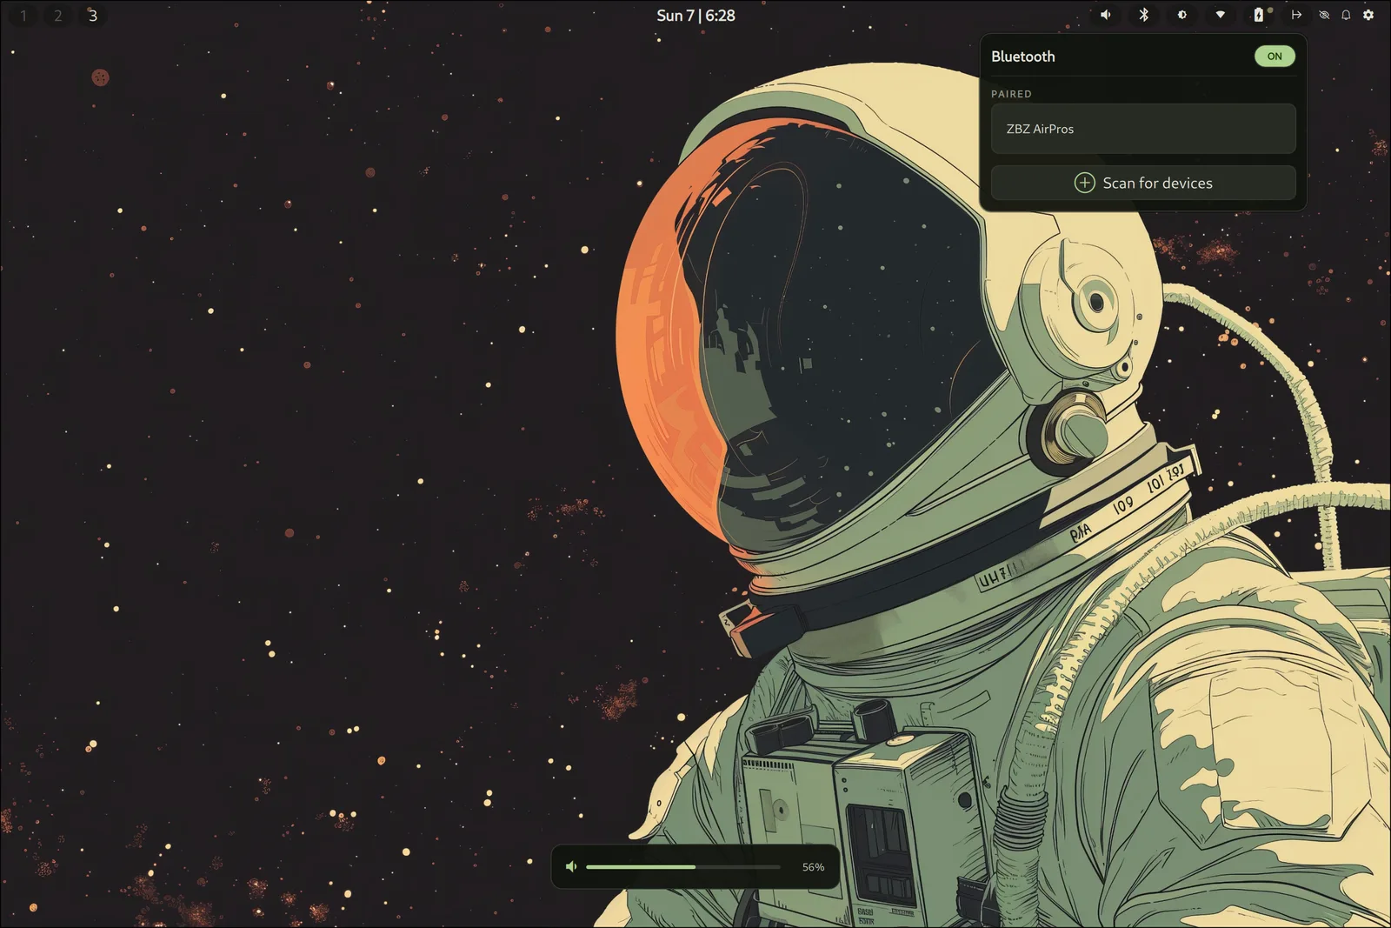Click the arrow-to-bar icon in the top bar

click(1296, 15)
